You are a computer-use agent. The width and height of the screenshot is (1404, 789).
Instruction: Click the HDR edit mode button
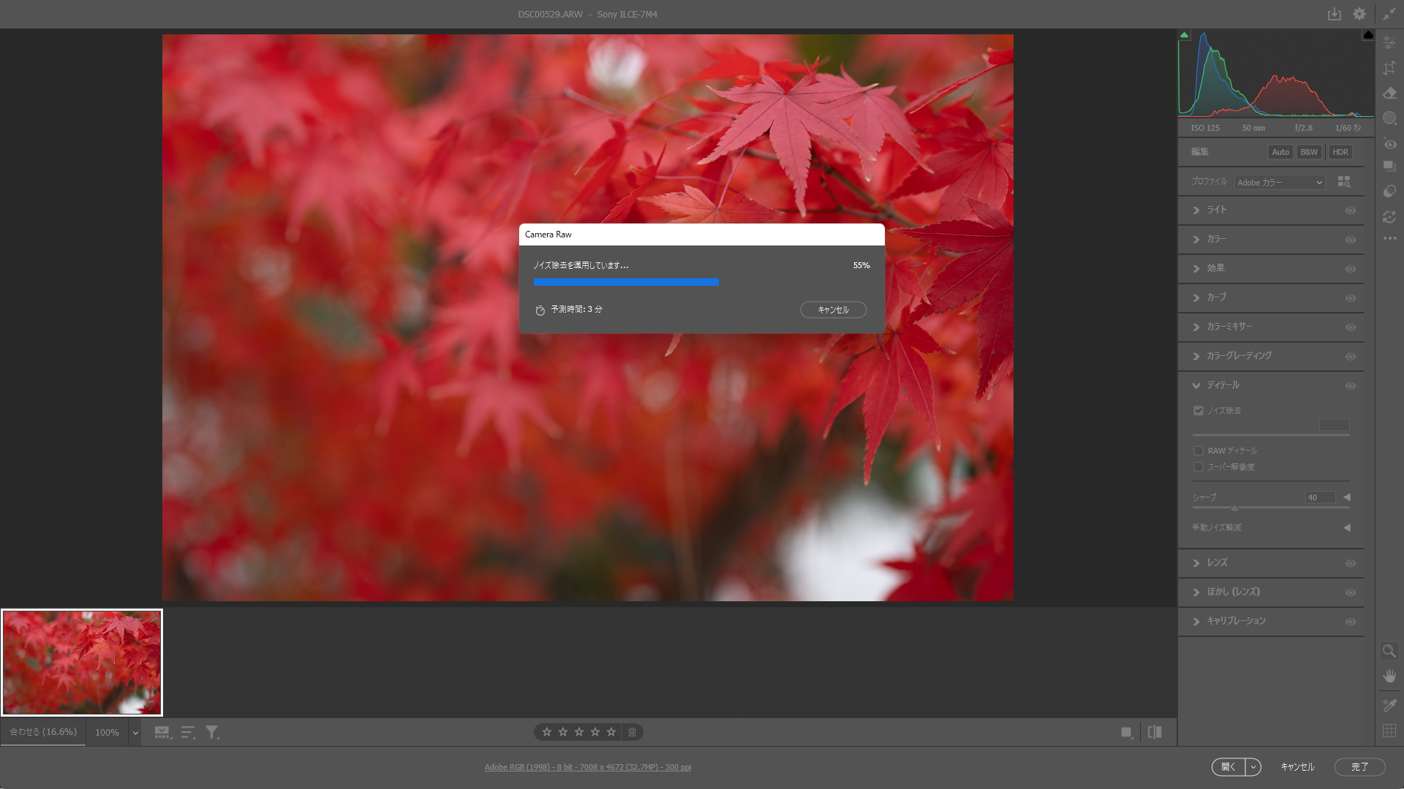1340,152
